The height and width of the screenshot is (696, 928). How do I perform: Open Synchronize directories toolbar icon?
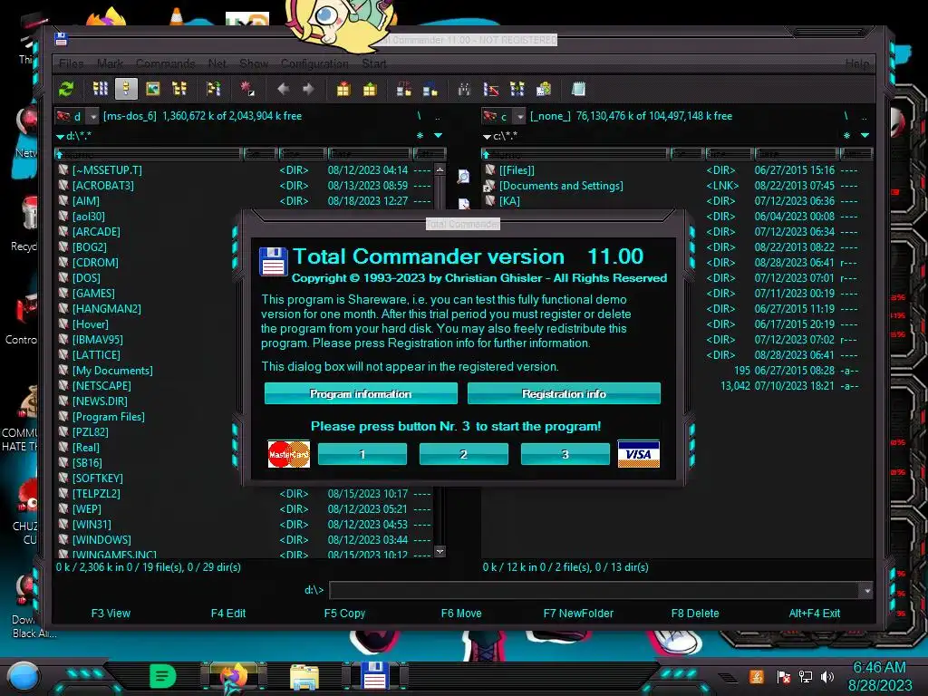517,90
